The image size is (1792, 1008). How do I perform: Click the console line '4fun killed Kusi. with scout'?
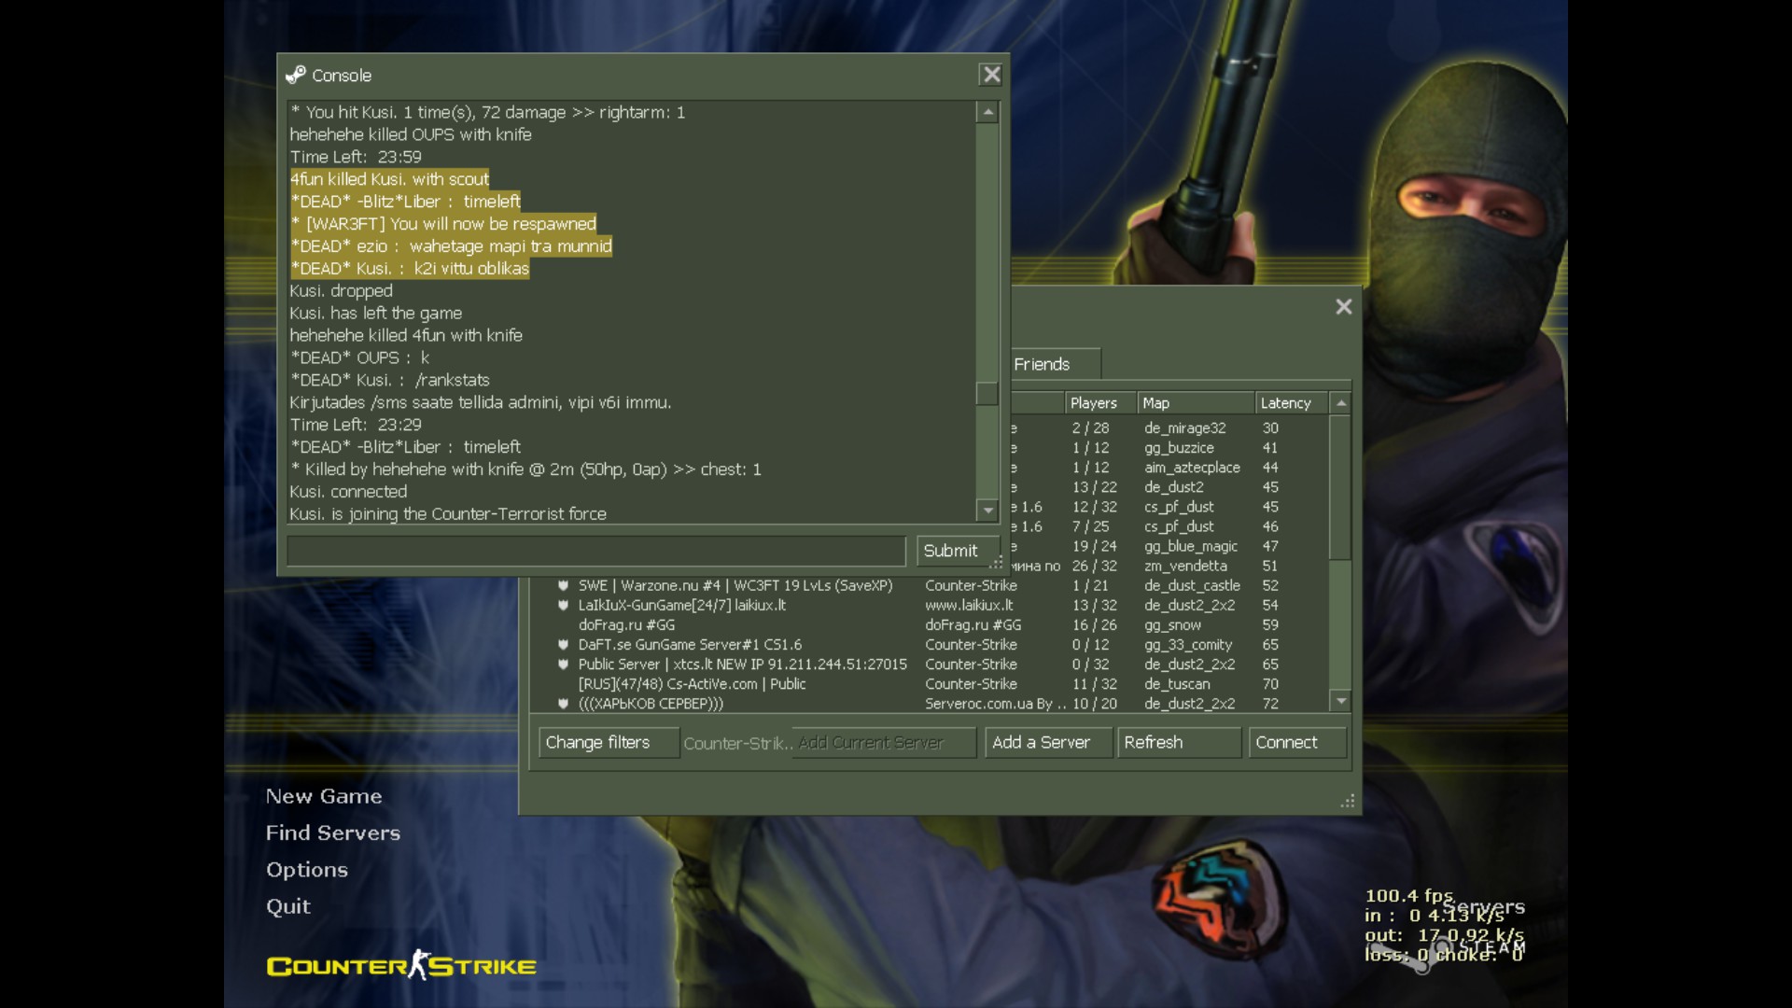[x=389, y=179]
